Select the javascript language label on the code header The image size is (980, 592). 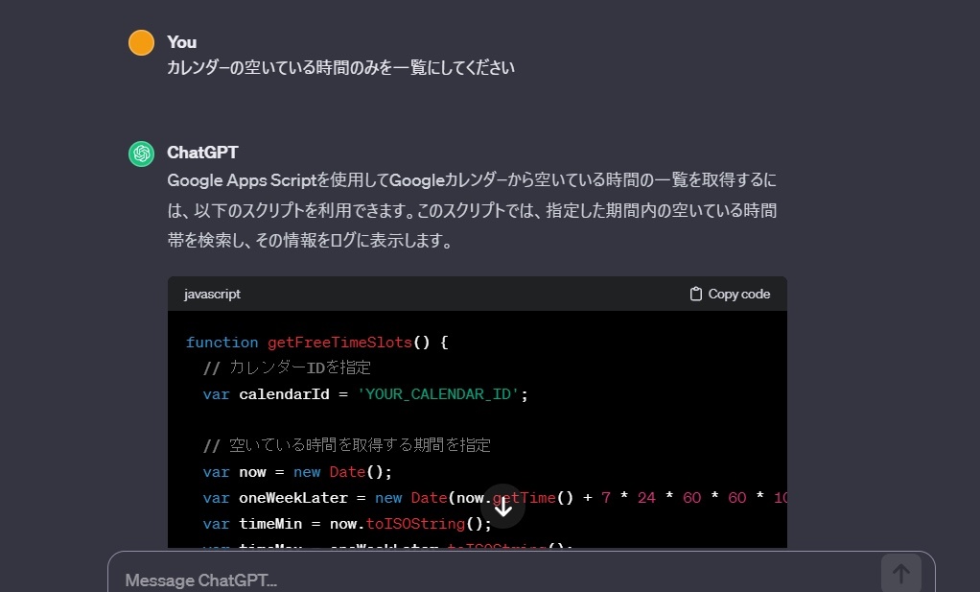(212, 294)
